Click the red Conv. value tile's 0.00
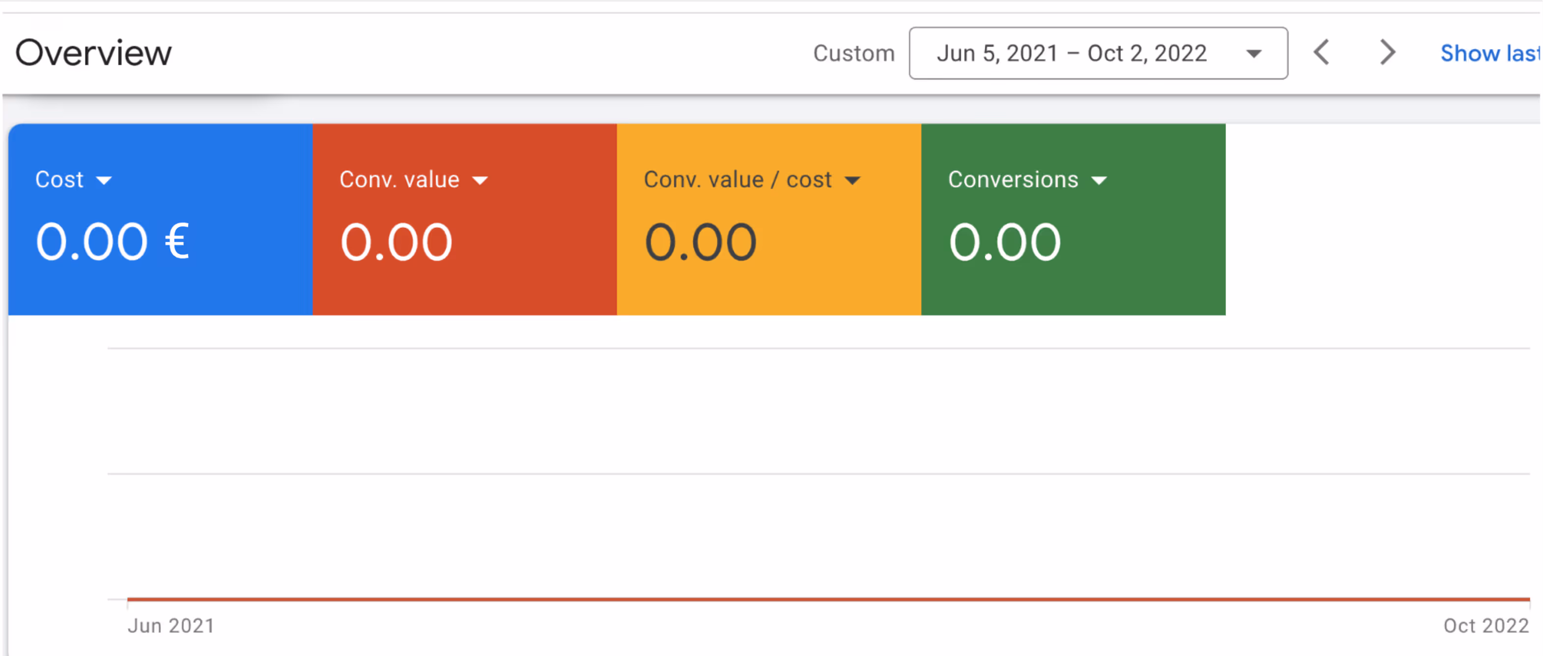 tap(396, 242)
